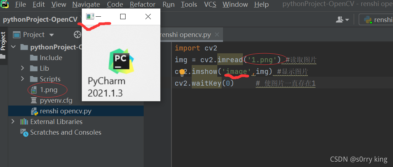Image resolution: width=393 pixels, height=167 pixels.
Task: Open the Navigate menu
Action: tap(86, 5)
